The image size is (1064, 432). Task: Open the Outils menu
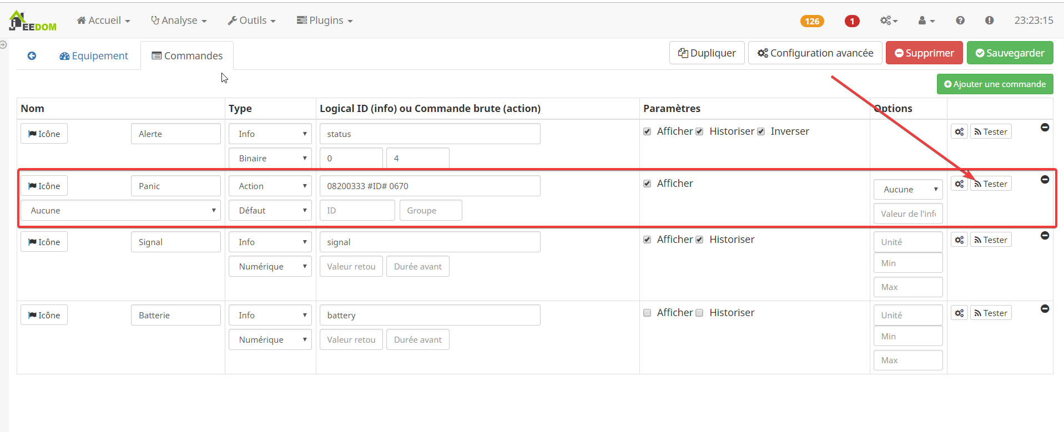(251, 21)
